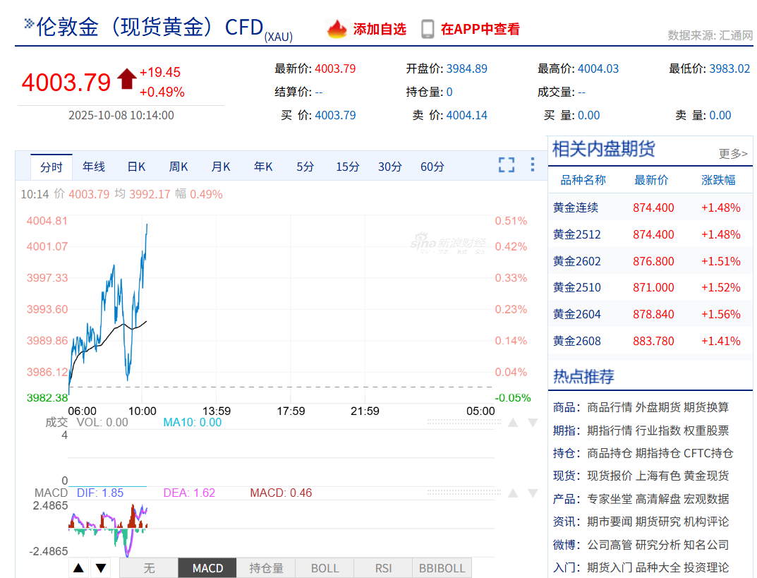The image size is (757, 578).
Task: Switch to the 日K chart tab
Action: click(136, 167)
